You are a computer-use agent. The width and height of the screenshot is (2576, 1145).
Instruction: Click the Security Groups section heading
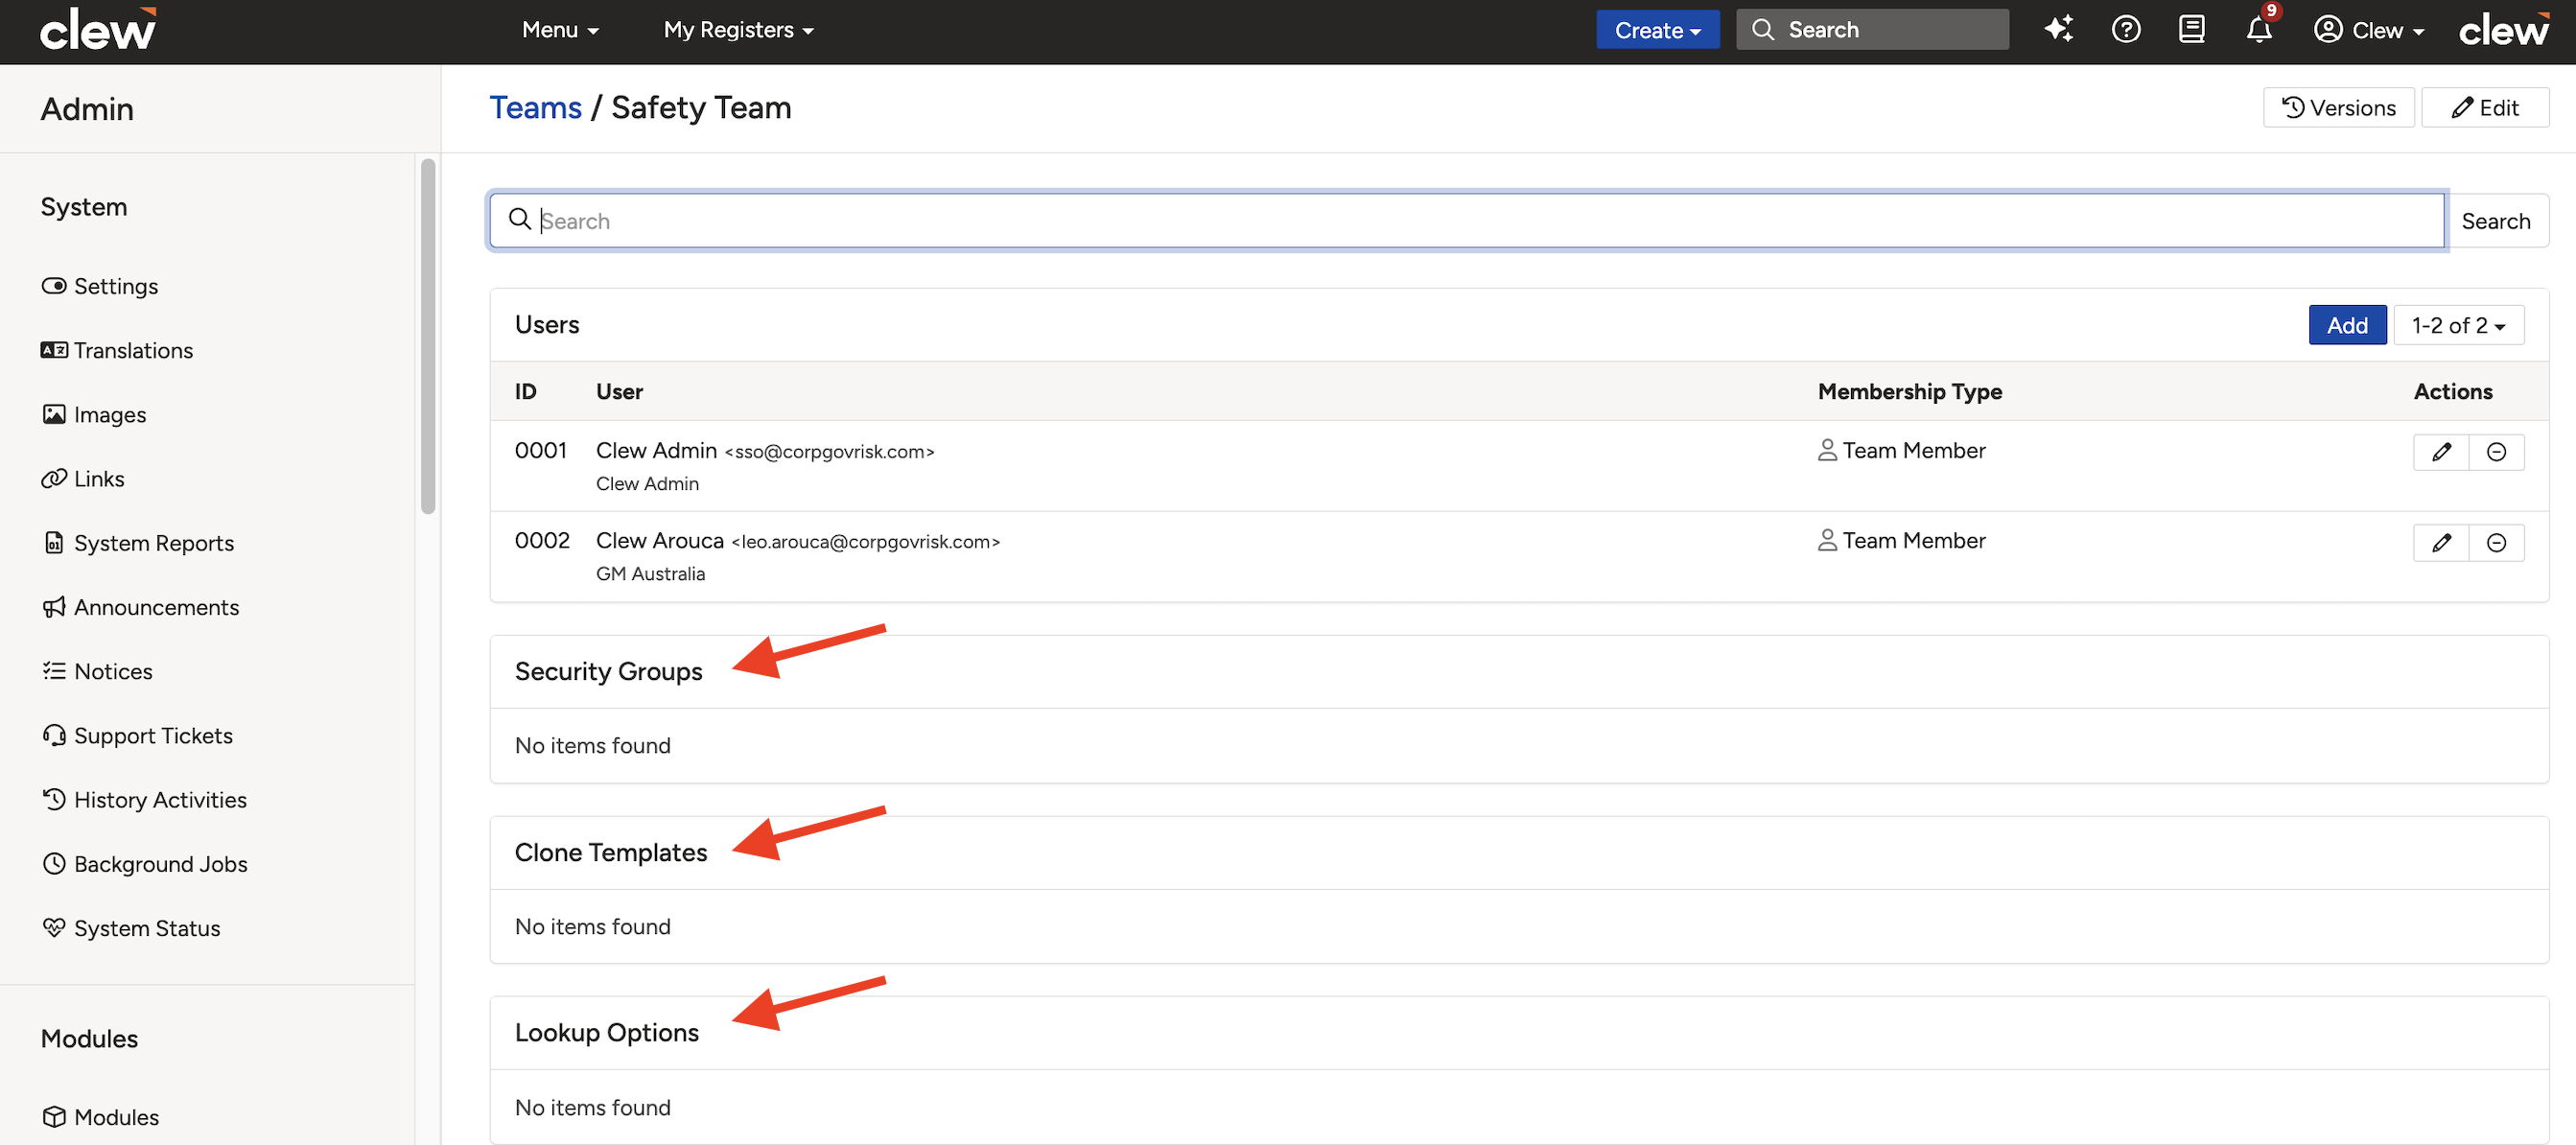pyautogui.click(x=608, y=671)
